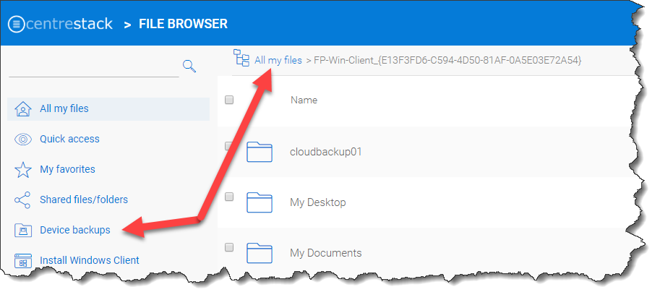Screen dimensions: 660x300
Task: Toggle the select-all checkbox beside Name
Action: [229, 100]
